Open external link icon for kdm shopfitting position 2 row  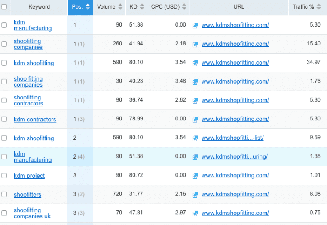(x=195, y=138)
